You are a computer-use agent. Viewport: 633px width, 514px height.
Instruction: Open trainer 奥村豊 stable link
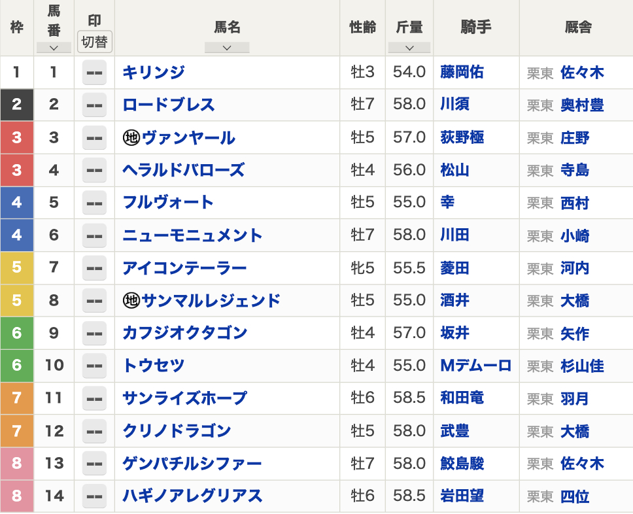(582, 105)
